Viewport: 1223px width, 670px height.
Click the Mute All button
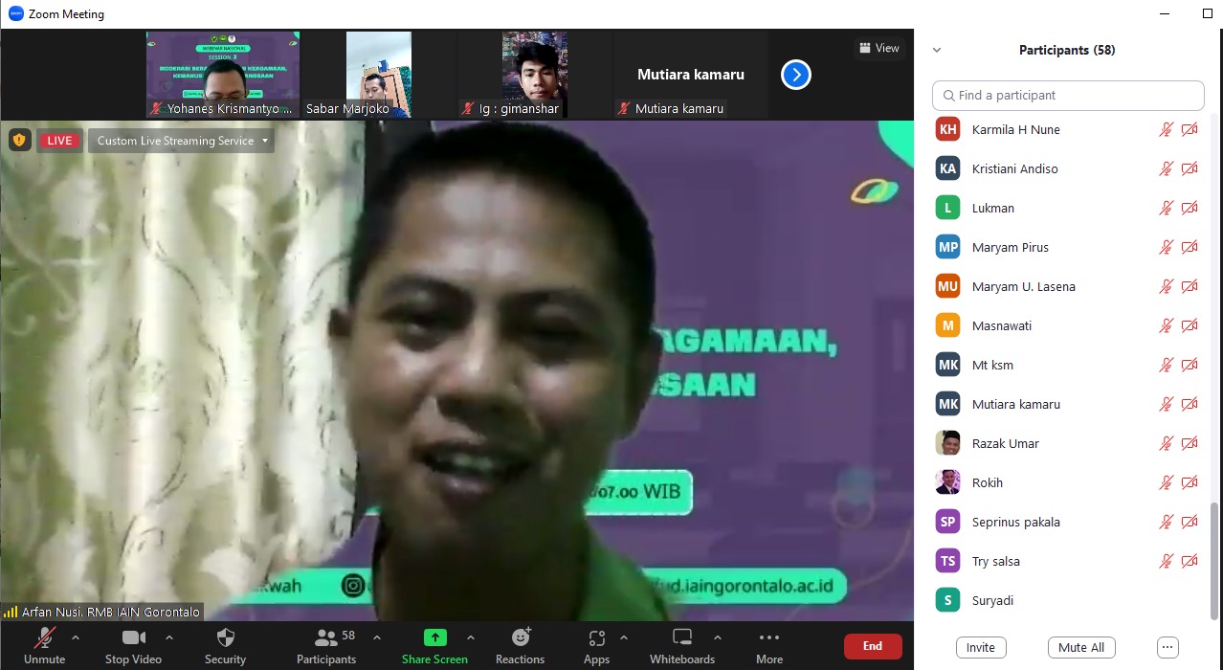click(x=1080, y=647)
